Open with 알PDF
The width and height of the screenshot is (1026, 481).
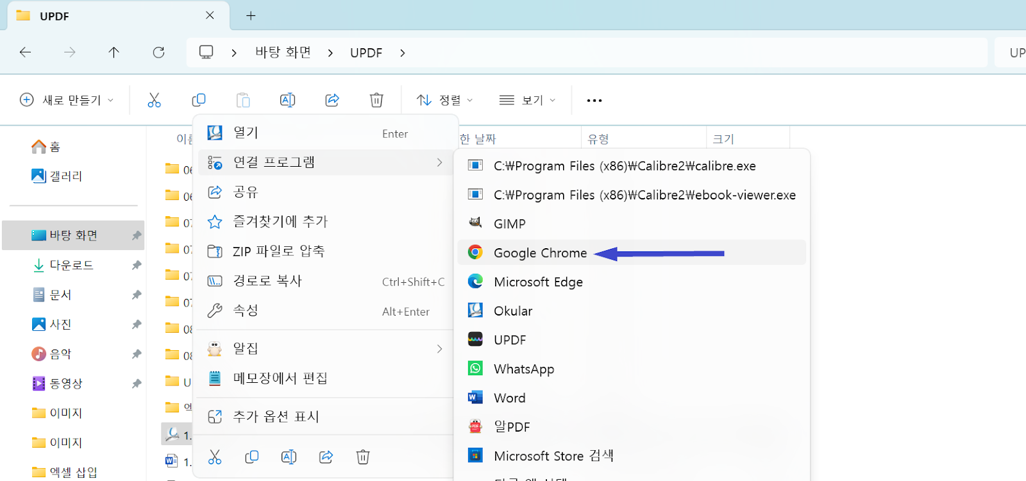pos(631,426)
